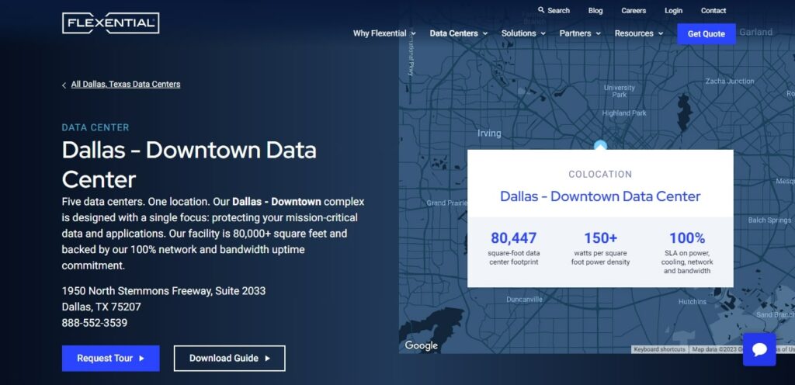The height and width of the screenshot is (385, 795).
Task: Open the Contact page
Action: [713, 11]
